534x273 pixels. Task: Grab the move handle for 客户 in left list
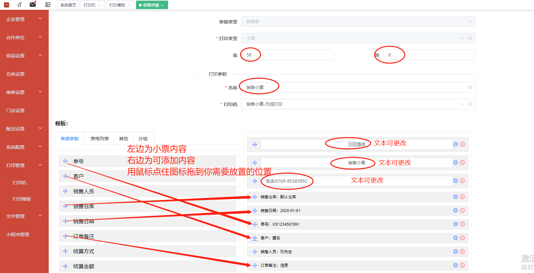pos(65,176)
